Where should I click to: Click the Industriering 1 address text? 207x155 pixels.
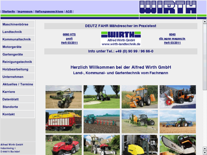pyautogui.click(x=8, y=148)
